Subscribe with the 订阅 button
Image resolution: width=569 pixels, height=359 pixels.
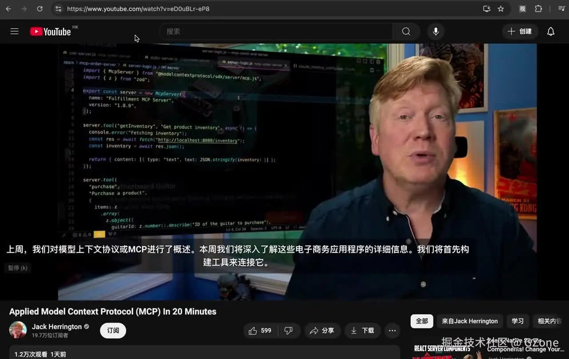[113, 331]
